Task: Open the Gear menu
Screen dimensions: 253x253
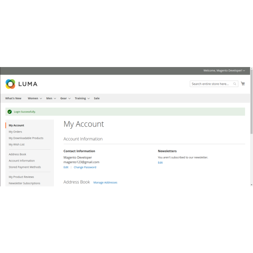Action: coord(65,98)
